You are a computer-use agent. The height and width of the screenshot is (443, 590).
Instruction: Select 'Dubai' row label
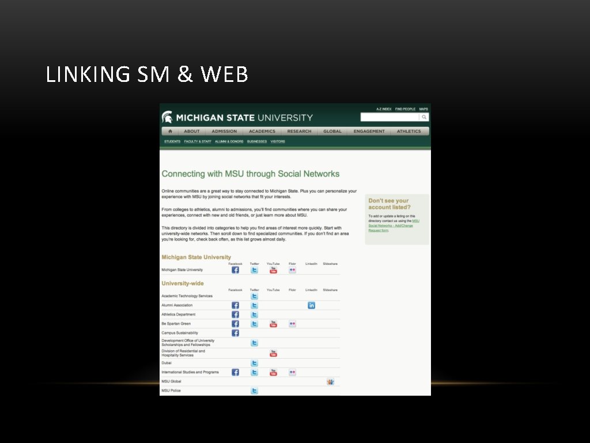tap(167, 363)
